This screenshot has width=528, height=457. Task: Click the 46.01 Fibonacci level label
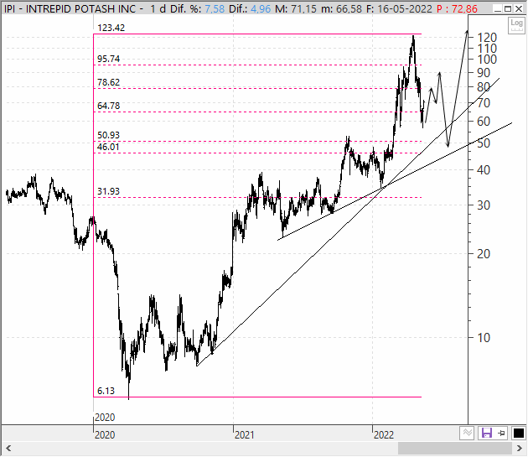click(x=108, y=147)
